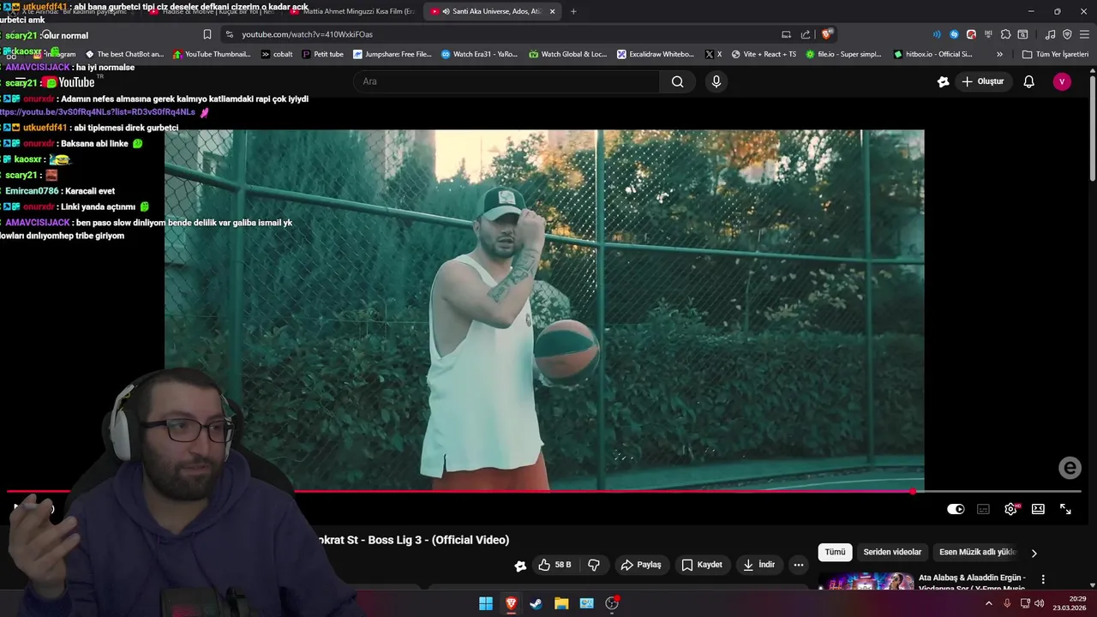Open the Excalidraw Whiteboard bookmark
Viewport: 1097px width, 617px height.
coord(656,54)
